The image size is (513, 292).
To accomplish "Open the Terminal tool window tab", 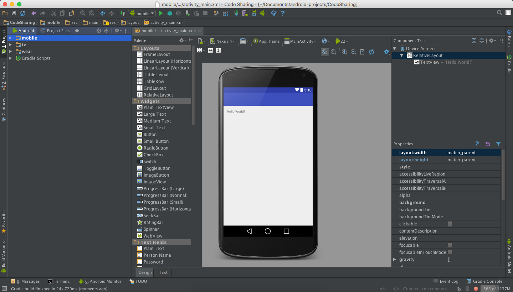I will click(59, 281).
